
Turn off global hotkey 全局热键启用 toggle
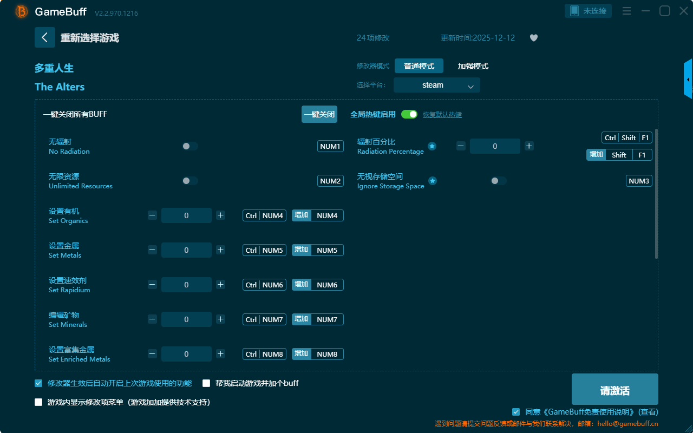coord(409,114)
